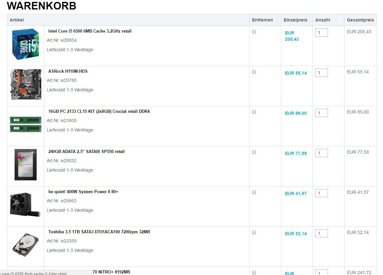This screenshot has width=383, height=275.
Task: Click unit price EUR 55,14
Action: [296, 73]
